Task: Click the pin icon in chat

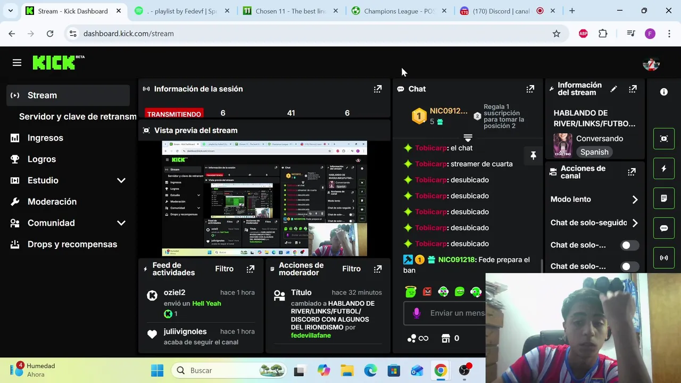Action: 533,155
